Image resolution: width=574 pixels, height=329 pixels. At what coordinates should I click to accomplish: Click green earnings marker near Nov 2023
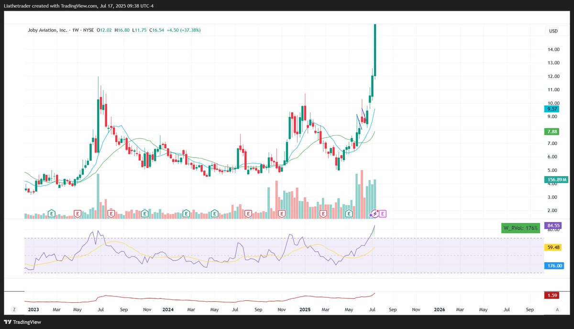[145, 213]
